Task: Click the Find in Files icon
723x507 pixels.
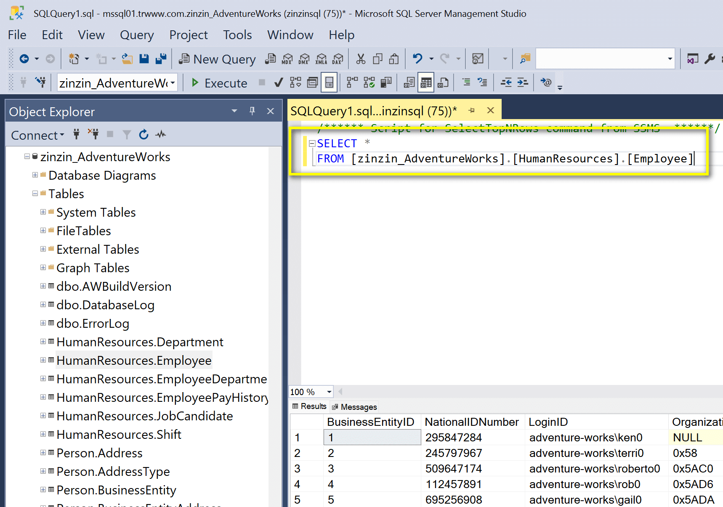Action: point(525,59)
